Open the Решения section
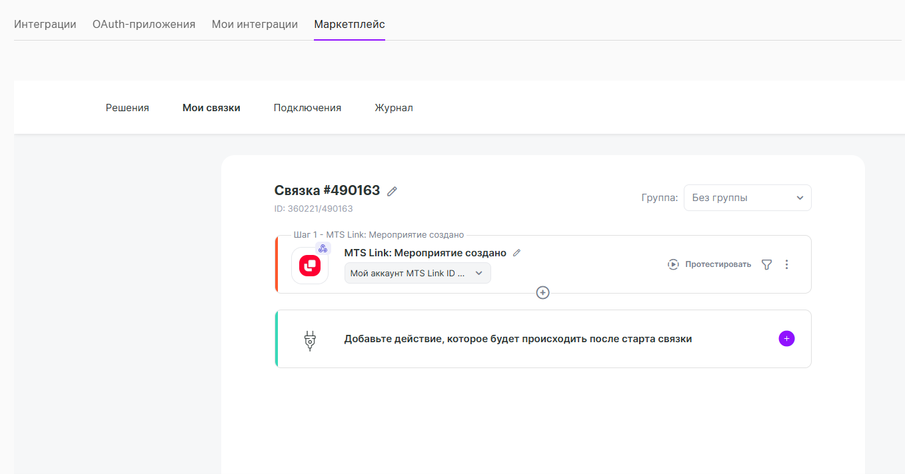 127,108
